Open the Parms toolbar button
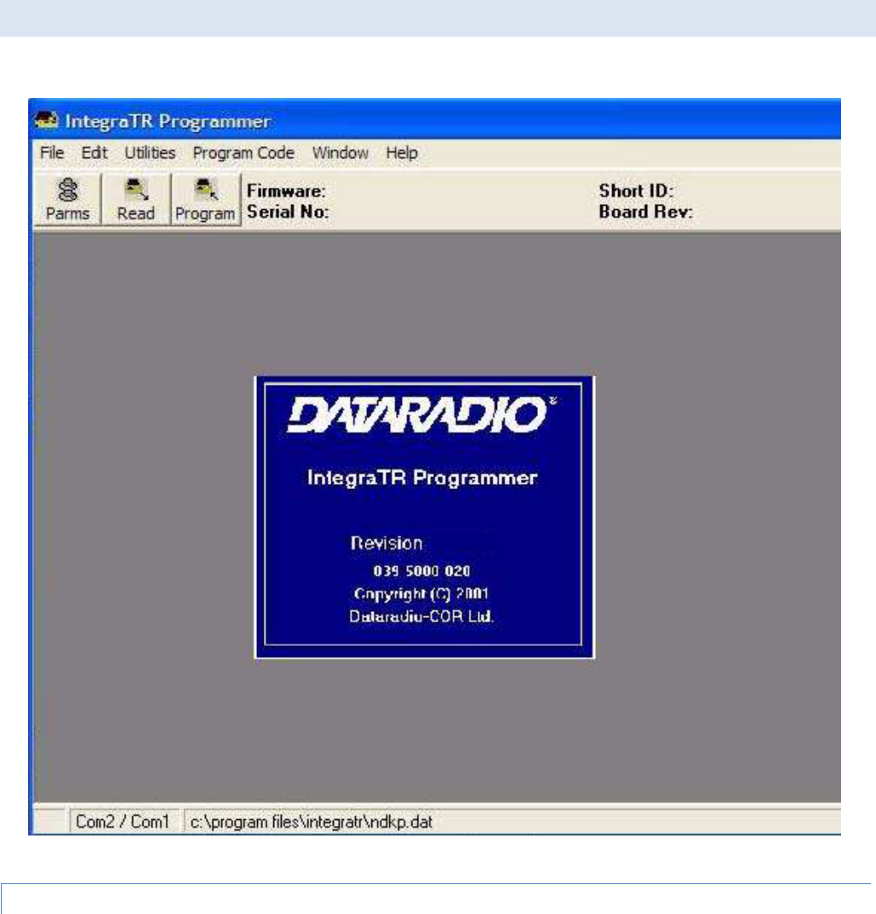This screenshot has height=914, width=876. pyautogui.click(x=67, y=200)
